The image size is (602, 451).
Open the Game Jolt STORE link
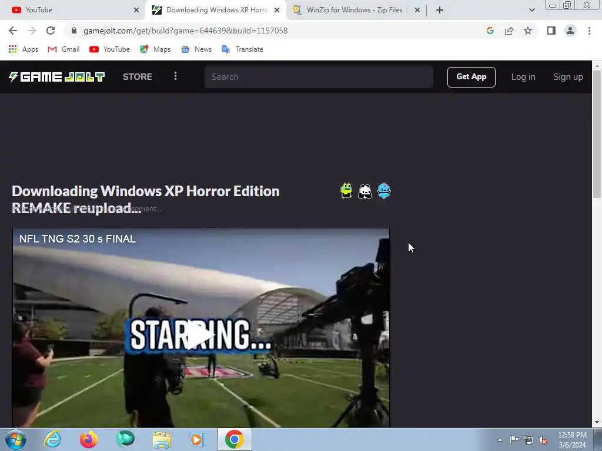tap(138, 77)
